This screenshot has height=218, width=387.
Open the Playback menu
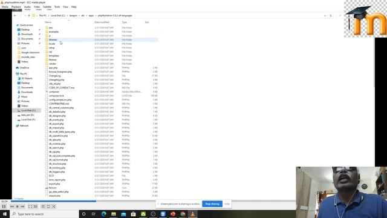pos(16,7)
